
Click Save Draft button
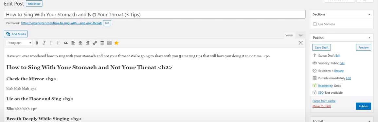click(x=322, y=47)
